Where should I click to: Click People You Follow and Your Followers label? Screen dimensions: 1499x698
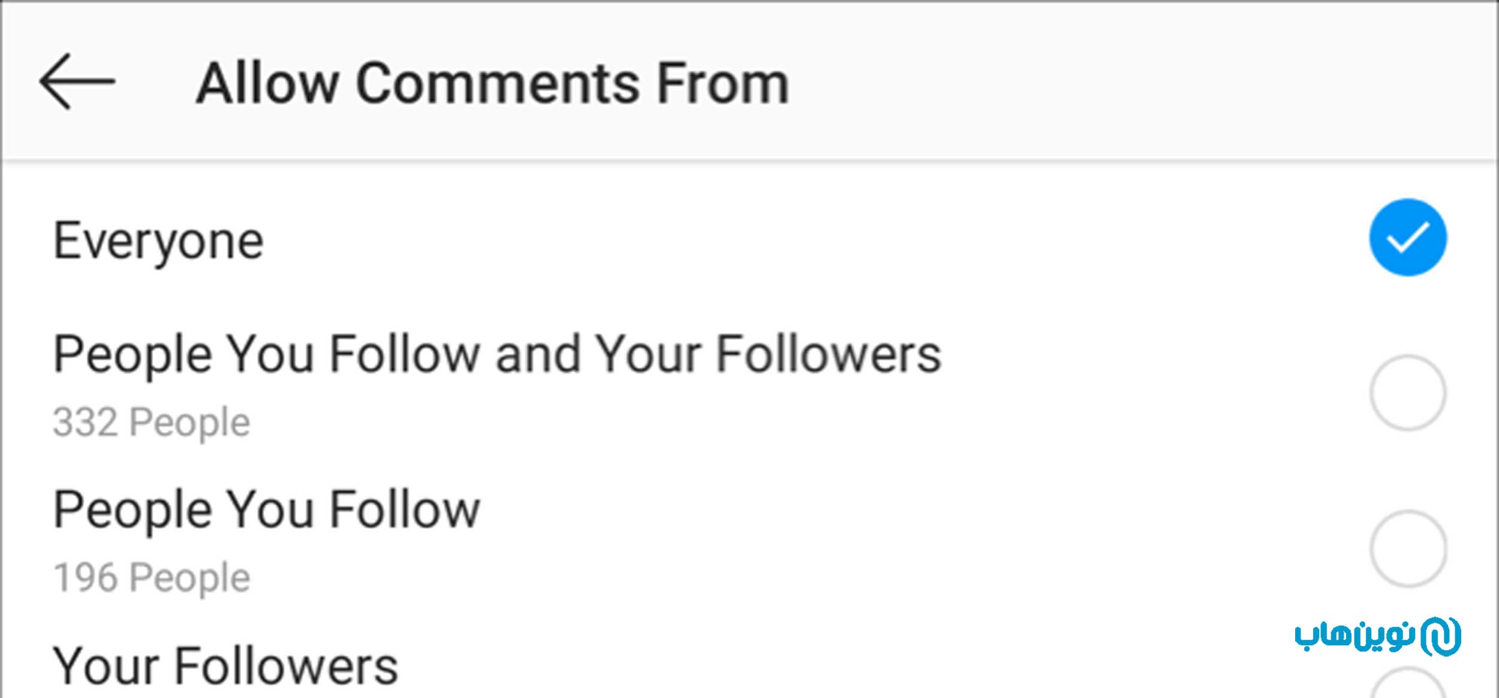tap(497, 354)
